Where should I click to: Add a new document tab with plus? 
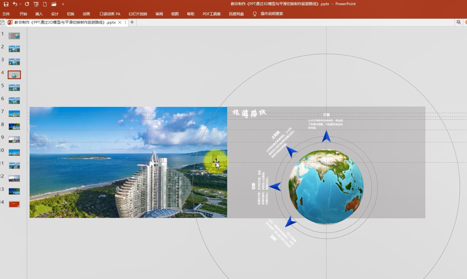point(132,22)
